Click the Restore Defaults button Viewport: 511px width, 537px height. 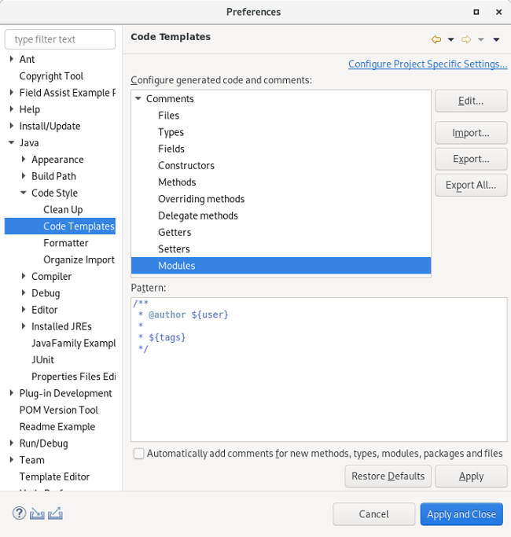click(388, 476)
